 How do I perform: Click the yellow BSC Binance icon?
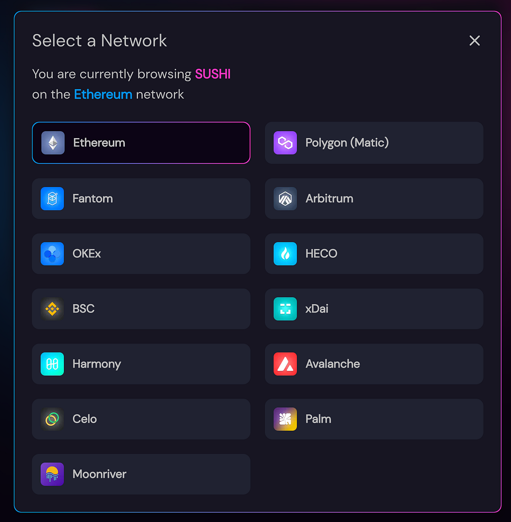[52, 309]
